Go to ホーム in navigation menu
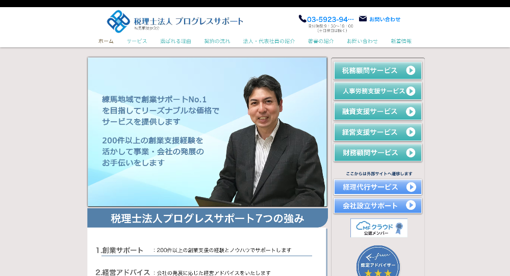The image size is (510, 276). [106, 41]
